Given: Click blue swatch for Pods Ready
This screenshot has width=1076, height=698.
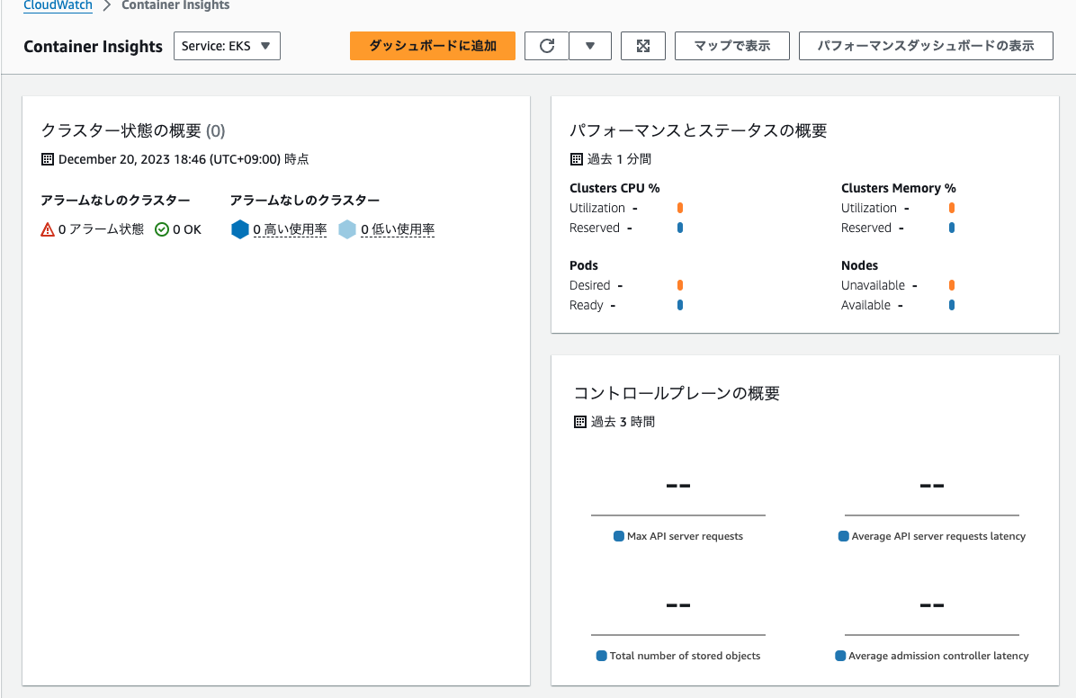Looking at the screenshot, I should coord(680,306).
